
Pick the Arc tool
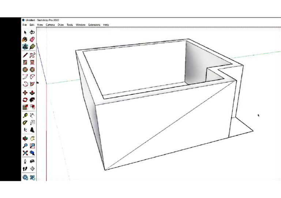click(x=25, y=77)
